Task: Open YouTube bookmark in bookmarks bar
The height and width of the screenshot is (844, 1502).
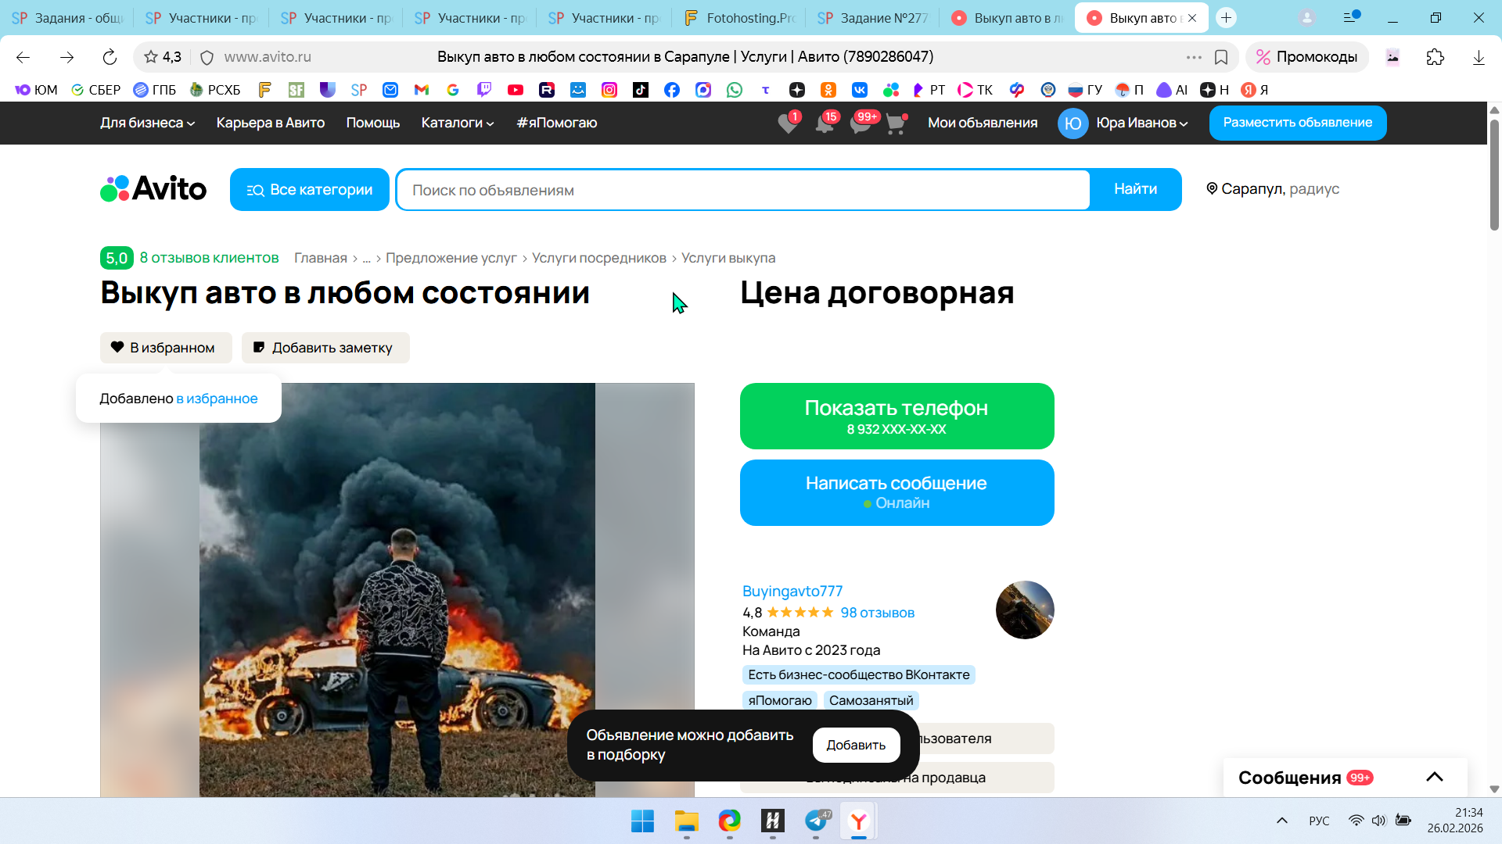Action: point(516,90)
